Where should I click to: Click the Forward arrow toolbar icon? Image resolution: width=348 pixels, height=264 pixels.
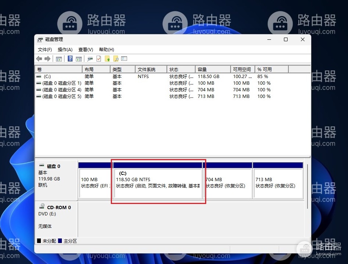click(48, 59)
